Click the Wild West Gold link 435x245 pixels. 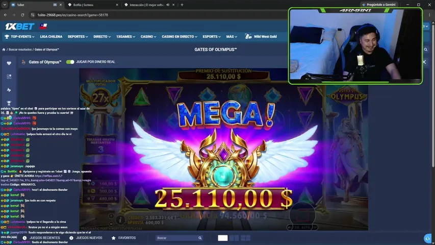coord(265,37)
